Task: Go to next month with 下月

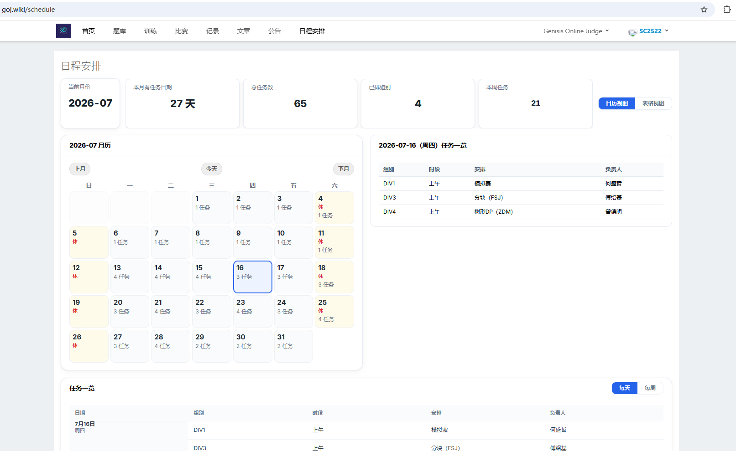Action: tap(344, 169)
